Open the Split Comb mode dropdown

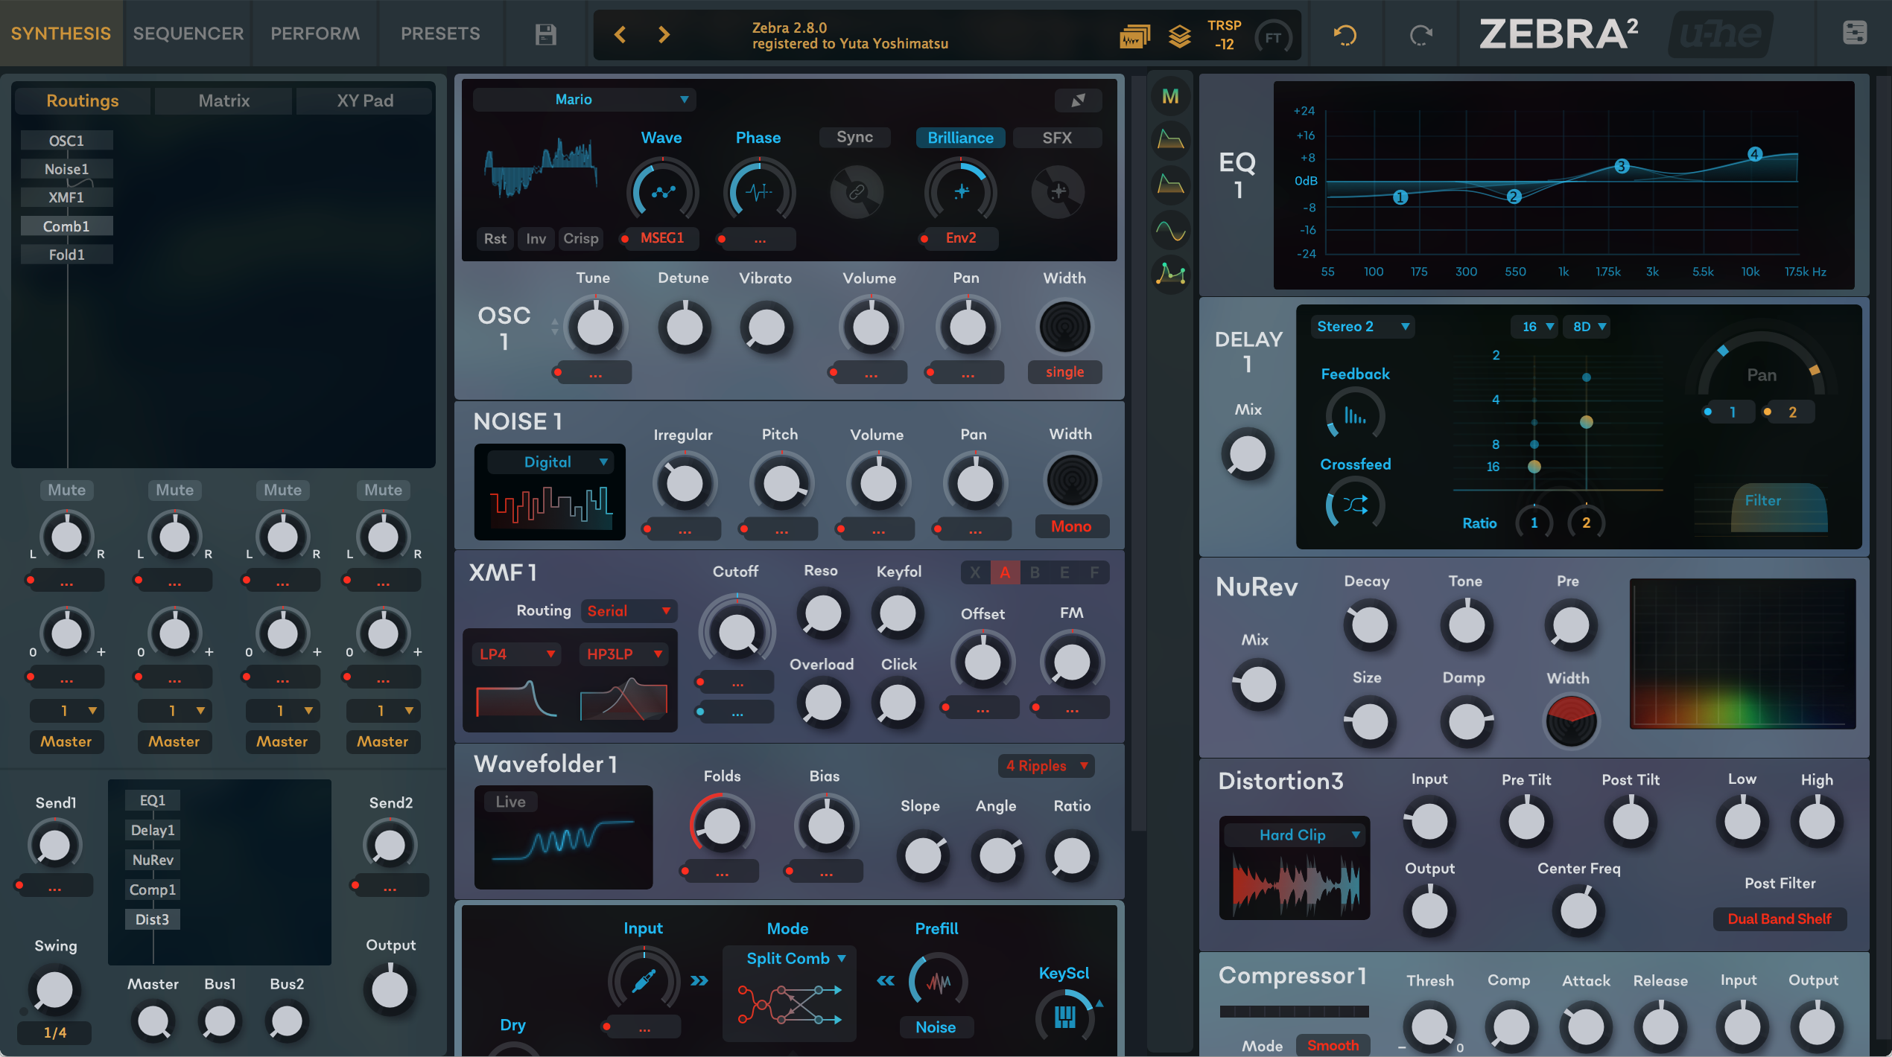796,959
